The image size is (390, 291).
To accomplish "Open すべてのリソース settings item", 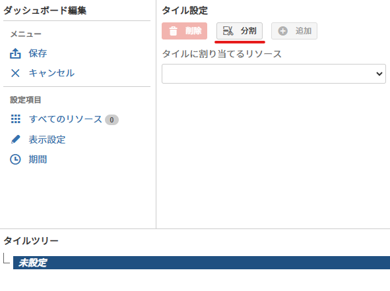I will [x=65, y=119].
